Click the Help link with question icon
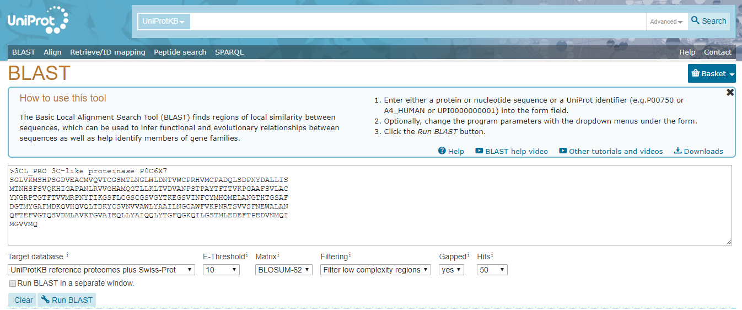 (x=451, y=151)
